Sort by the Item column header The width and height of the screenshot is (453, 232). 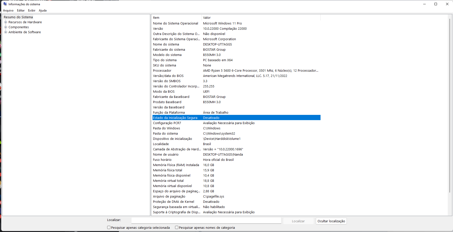(x=177, y=18)
